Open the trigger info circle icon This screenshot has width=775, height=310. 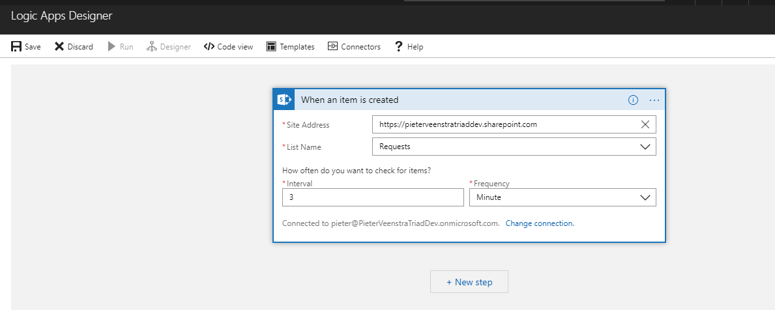pyautogui.click(x=633, y=100)
